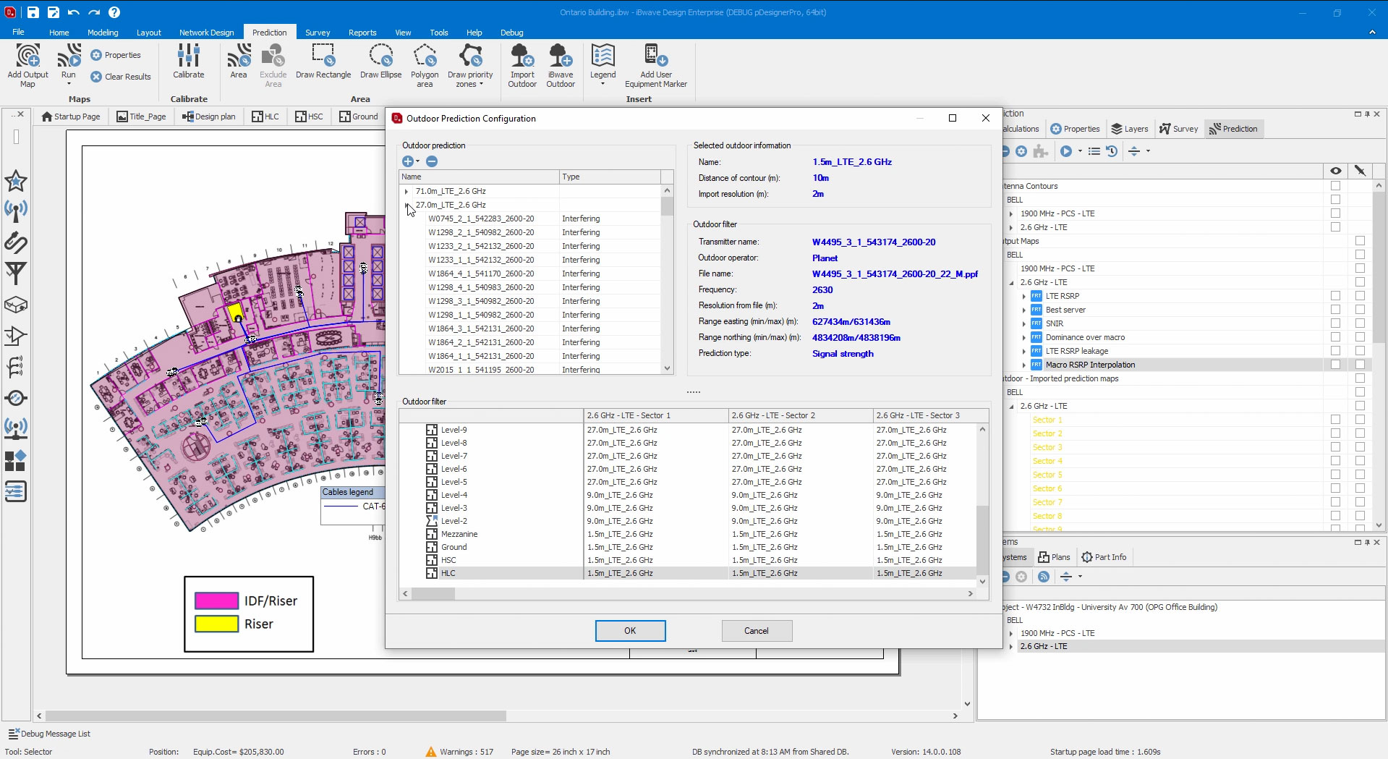
Task: Toggle visibility checkbox for Sector 1
Action: [x=1335, y=420]
